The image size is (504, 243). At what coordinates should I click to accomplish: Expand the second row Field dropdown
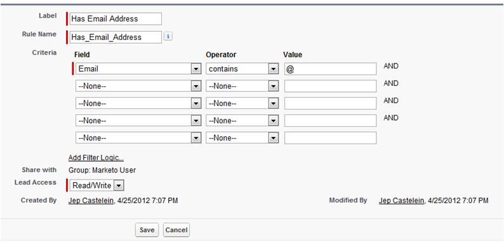click(138, 86)
